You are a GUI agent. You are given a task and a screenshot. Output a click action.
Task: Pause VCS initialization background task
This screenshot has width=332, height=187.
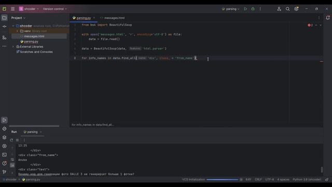click(x=241, y=180)
